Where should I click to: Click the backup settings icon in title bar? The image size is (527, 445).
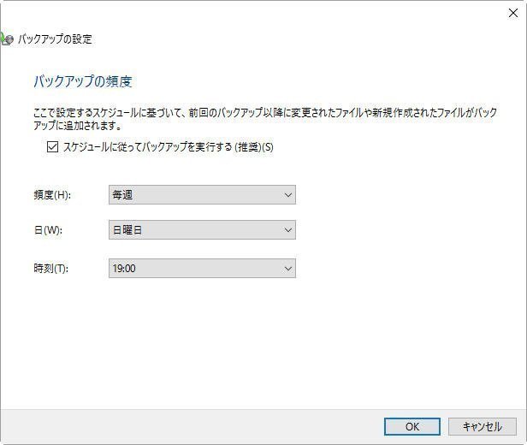pyautogui.click(x=7, y=39)
